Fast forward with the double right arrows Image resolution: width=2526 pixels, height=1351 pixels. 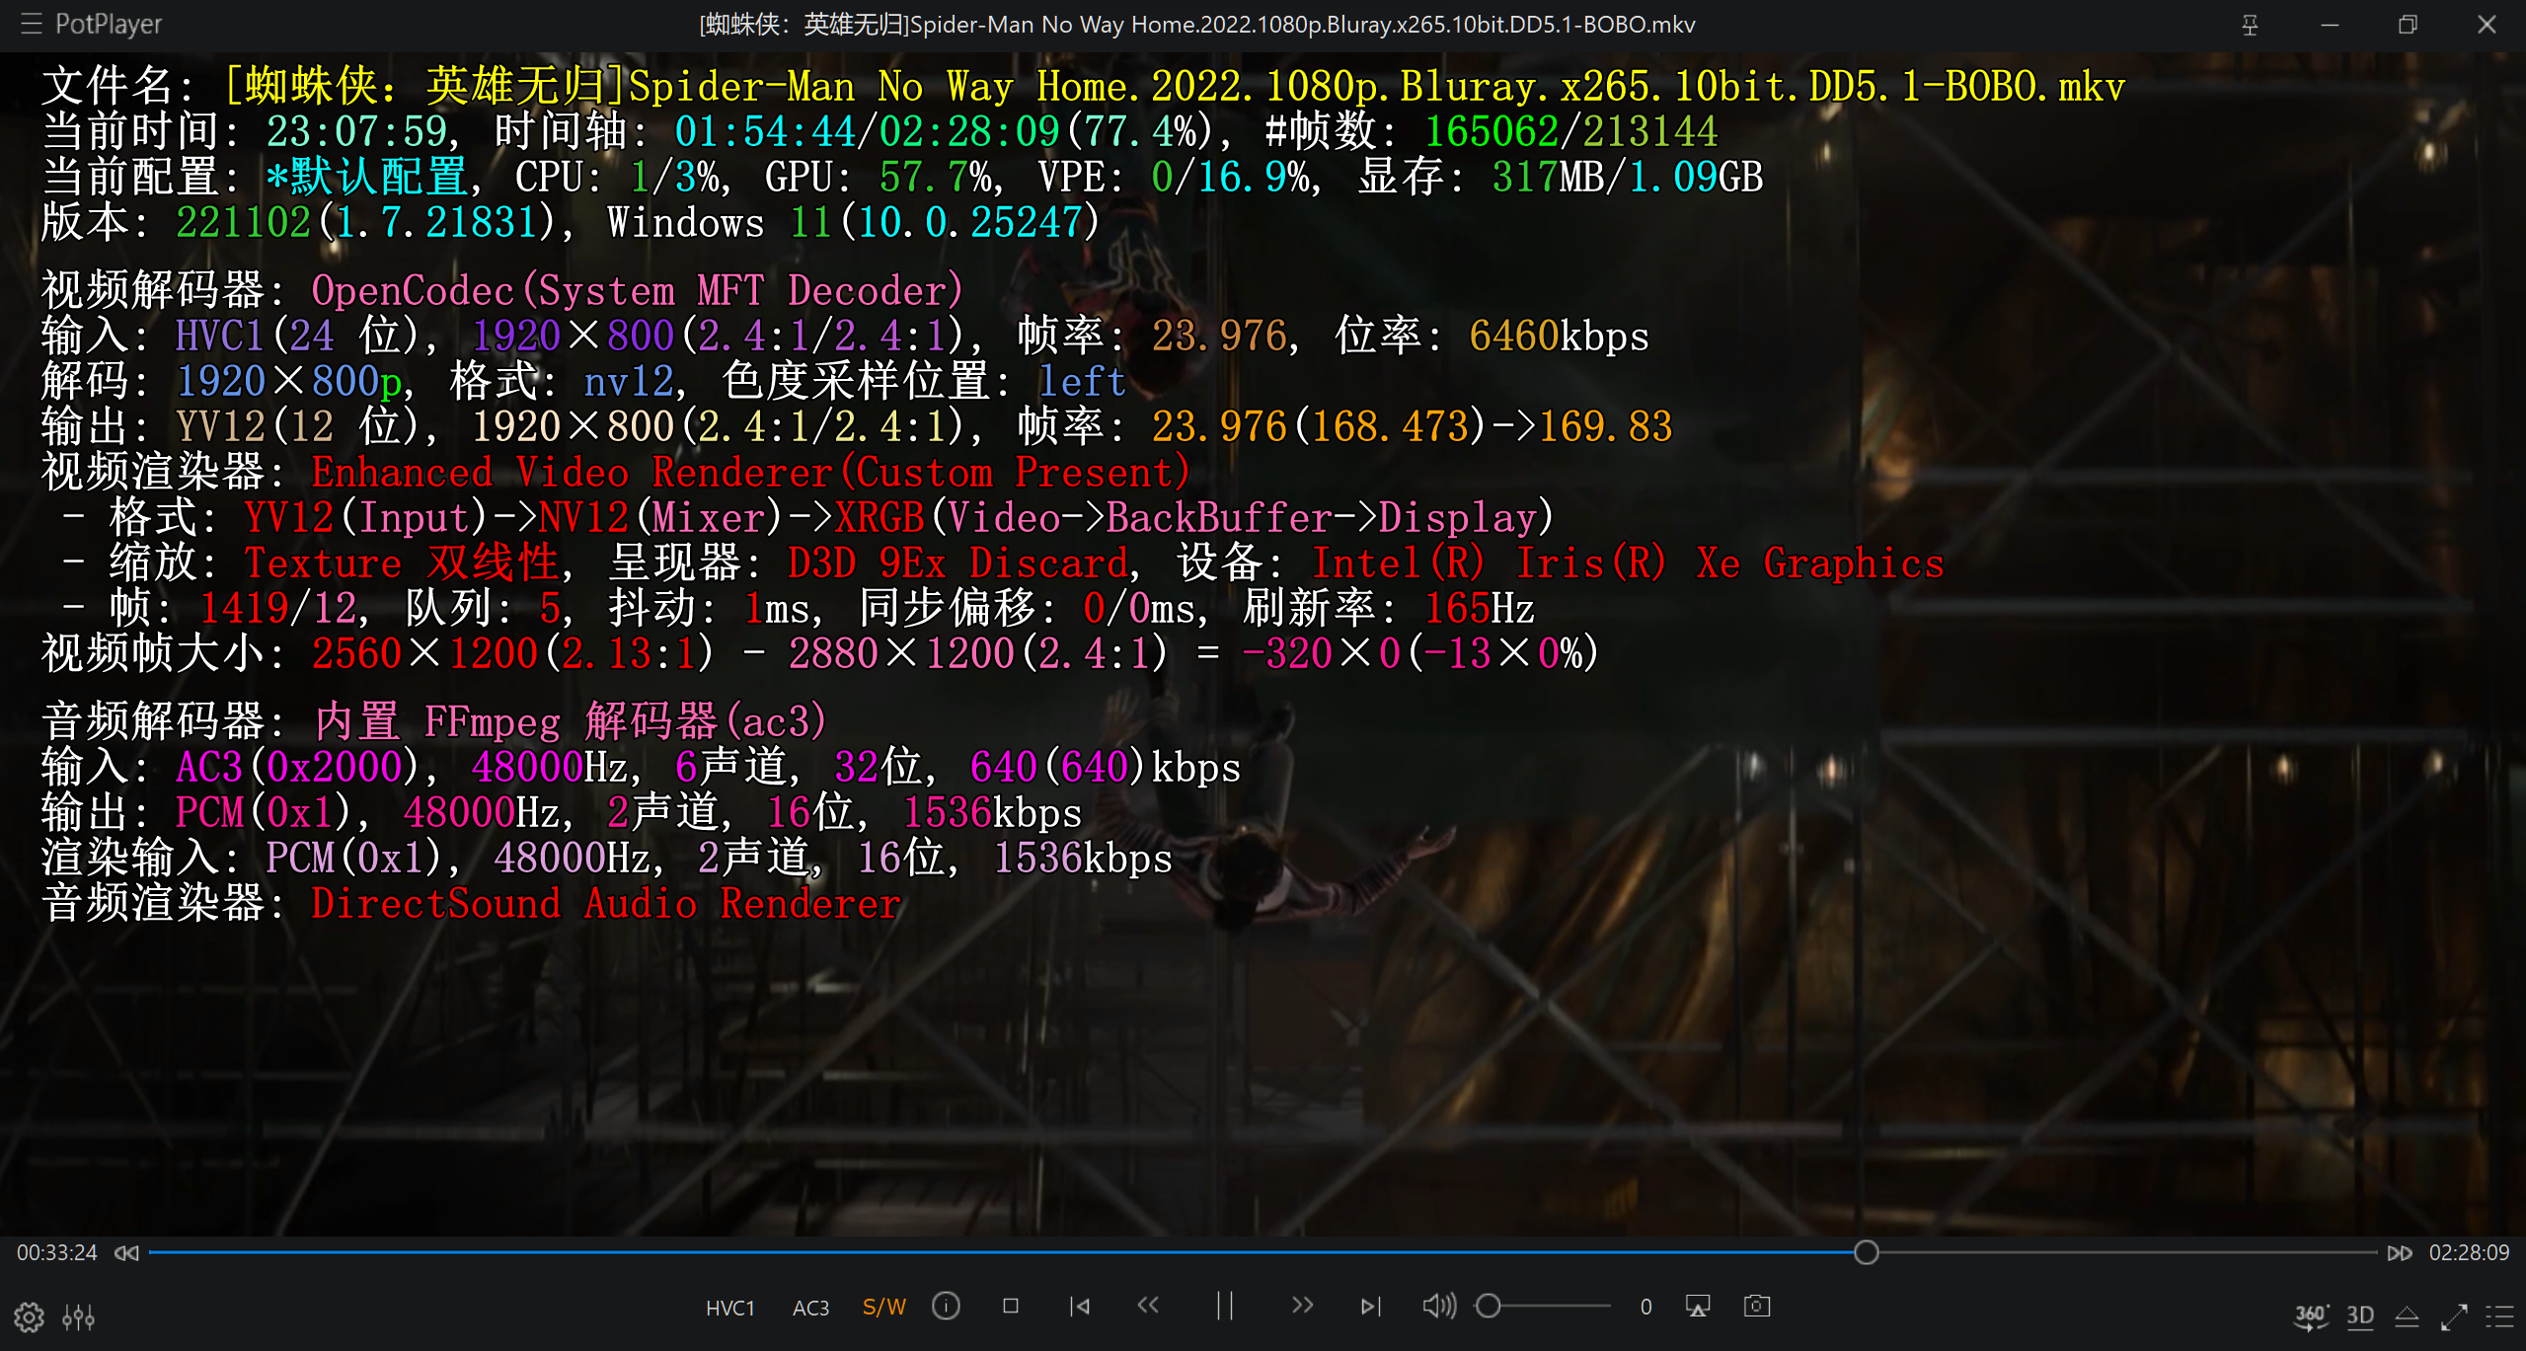pos(1302,1306)
